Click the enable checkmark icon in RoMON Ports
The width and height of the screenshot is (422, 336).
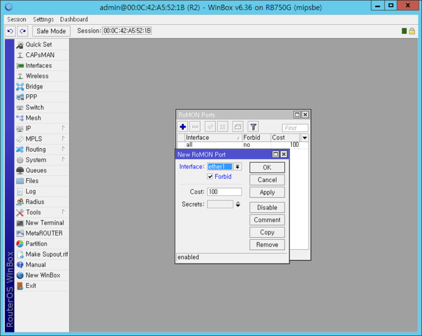pos(210,127)
